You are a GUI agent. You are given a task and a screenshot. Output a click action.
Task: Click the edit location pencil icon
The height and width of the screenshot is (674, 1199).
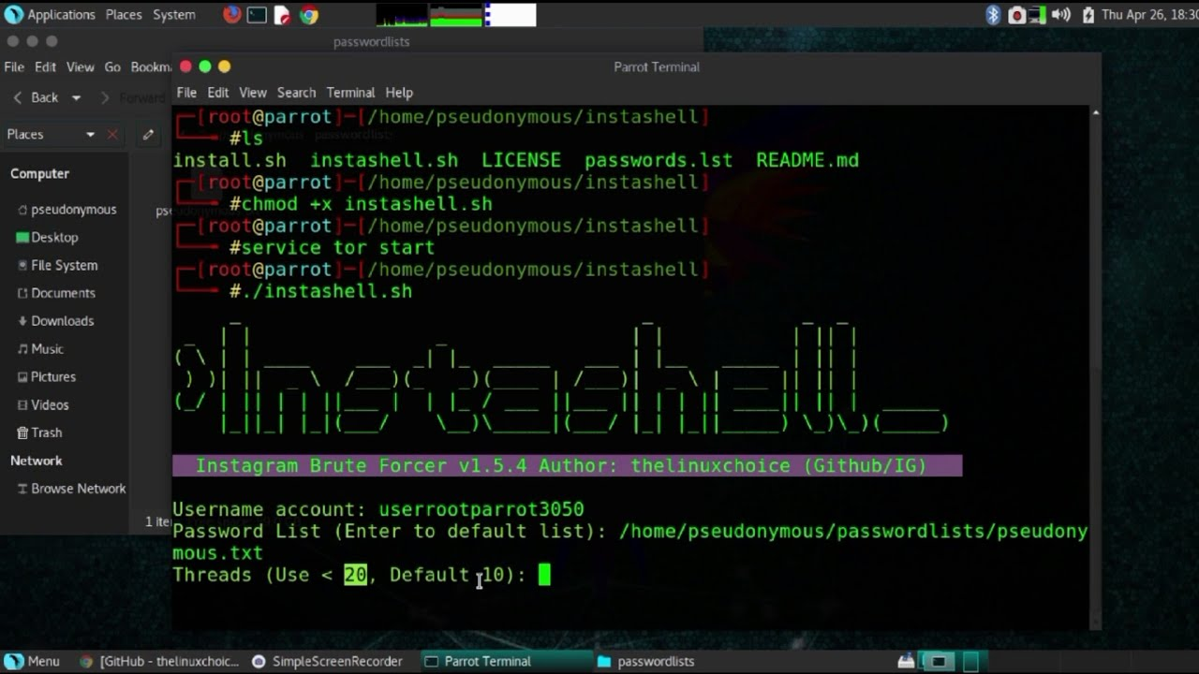pyautogui.click(x=148, y=135)
